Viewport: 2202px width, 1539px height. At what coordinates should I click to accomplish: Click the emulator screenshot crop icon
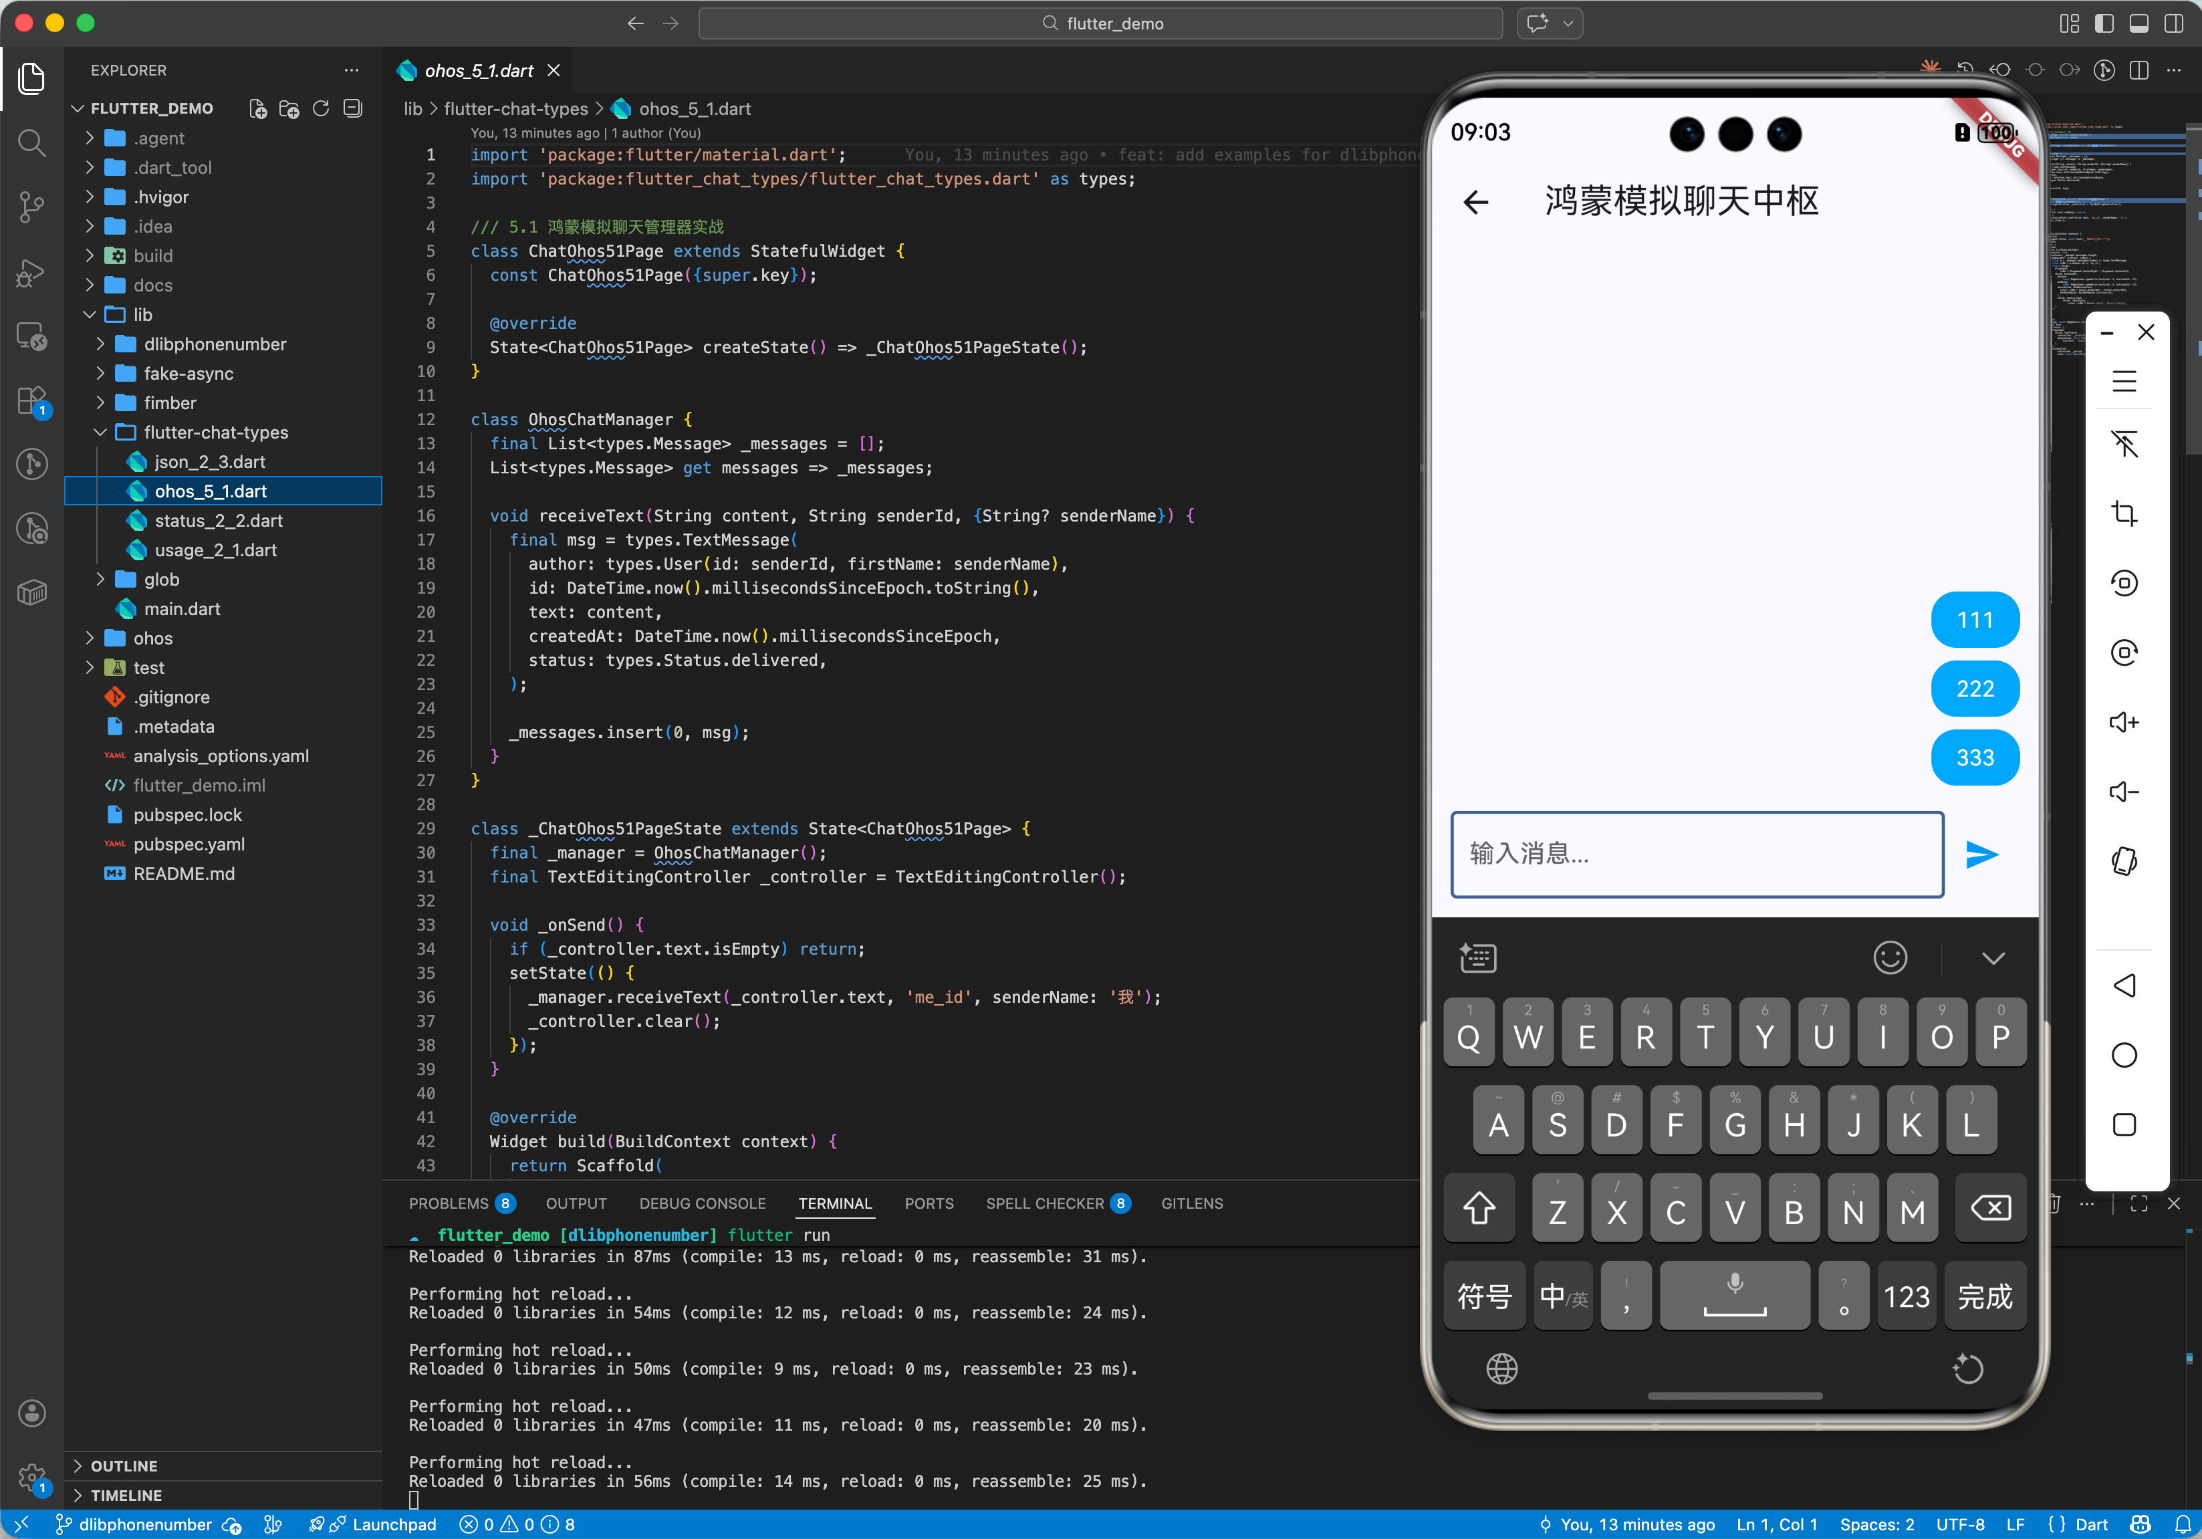coord(2124,513)
